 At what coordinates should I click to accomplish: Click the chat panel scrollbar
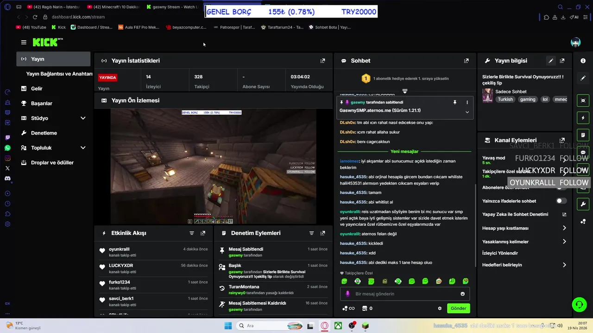pyautogui.click(x=475, y=227)
